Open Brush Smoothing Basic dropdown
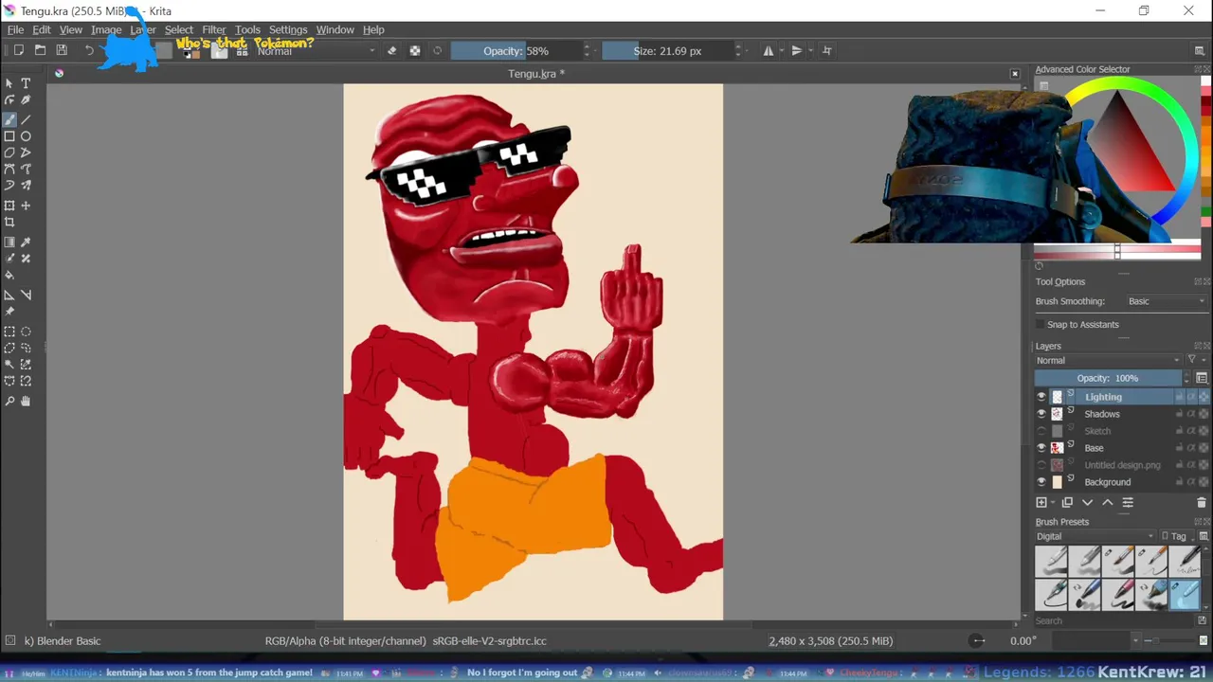1213x682 pixels. 1166,301
